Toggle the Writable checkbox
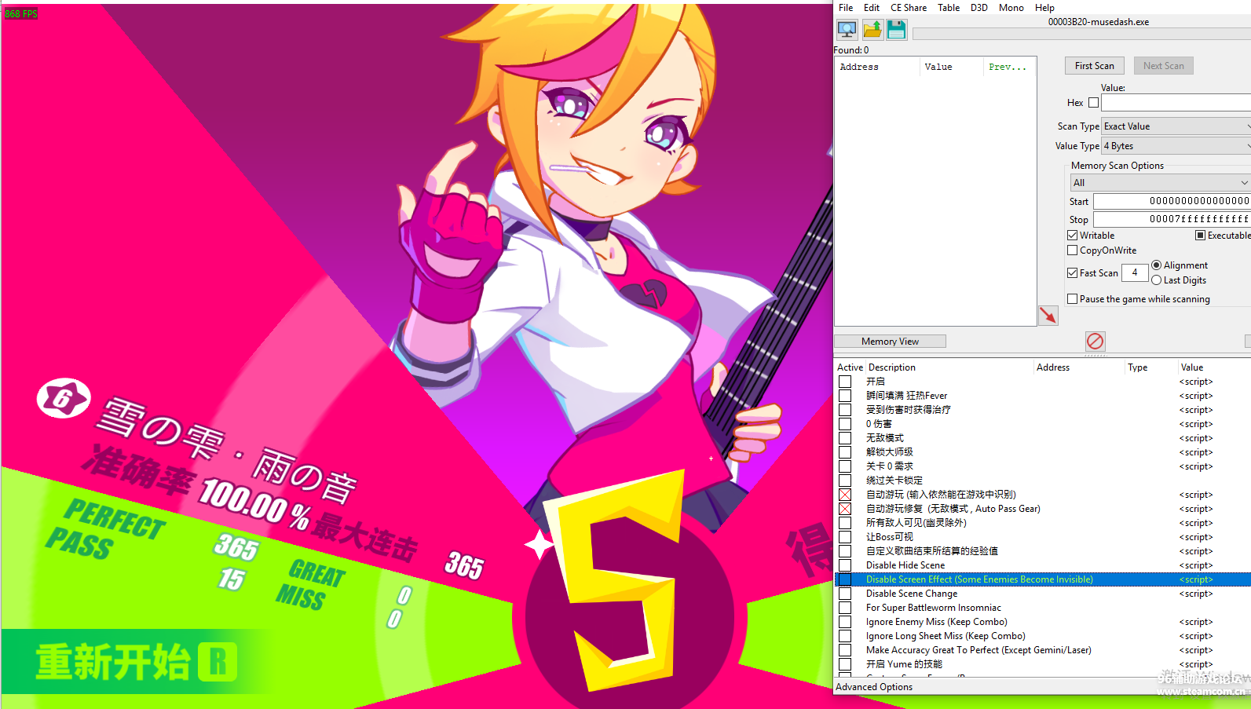 [x=1073, y=236]
